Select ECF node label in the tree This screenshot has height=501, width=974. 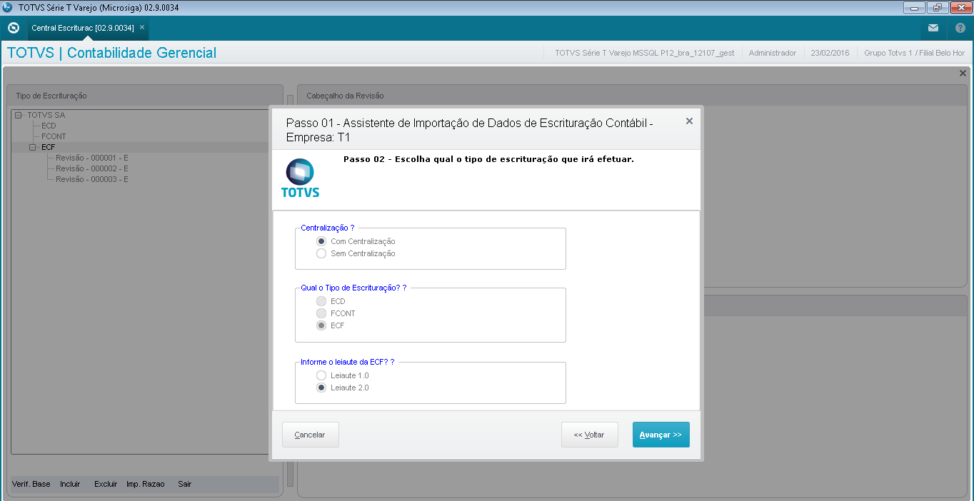click(x=48, y=147)
